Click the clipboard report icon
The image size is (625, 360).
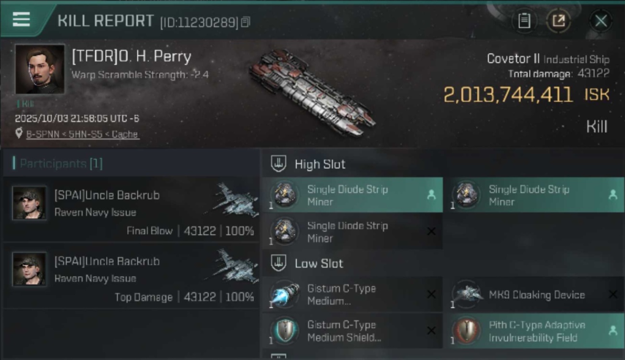point(524,21)
